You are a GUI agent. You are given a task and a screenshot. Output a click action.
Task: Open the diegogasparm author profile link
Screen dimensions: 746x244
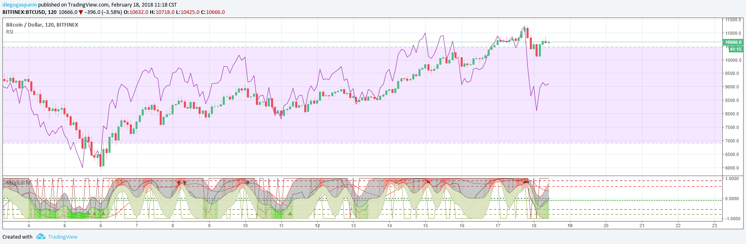click(20, 5)
